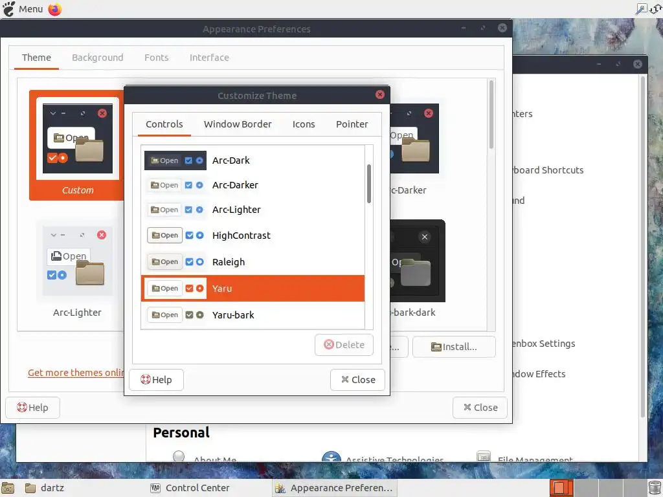
Task: Open the dartz folder taskbar entry
Action: click(x=45, y=488)
